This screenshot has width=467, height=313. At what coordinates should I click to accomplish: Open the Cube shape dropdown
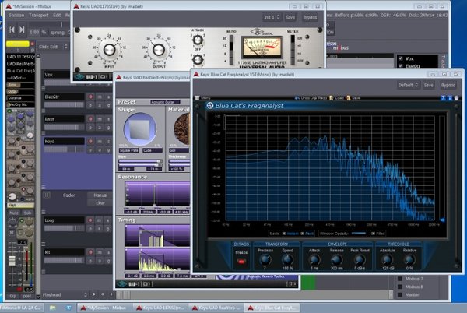tap(153, 150)
